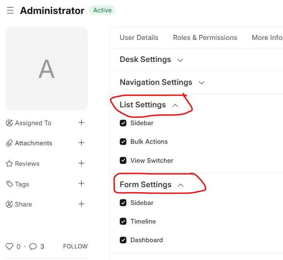Open the hamburger sidebar menu icon
283x260 pixels.
coord(10,10)
